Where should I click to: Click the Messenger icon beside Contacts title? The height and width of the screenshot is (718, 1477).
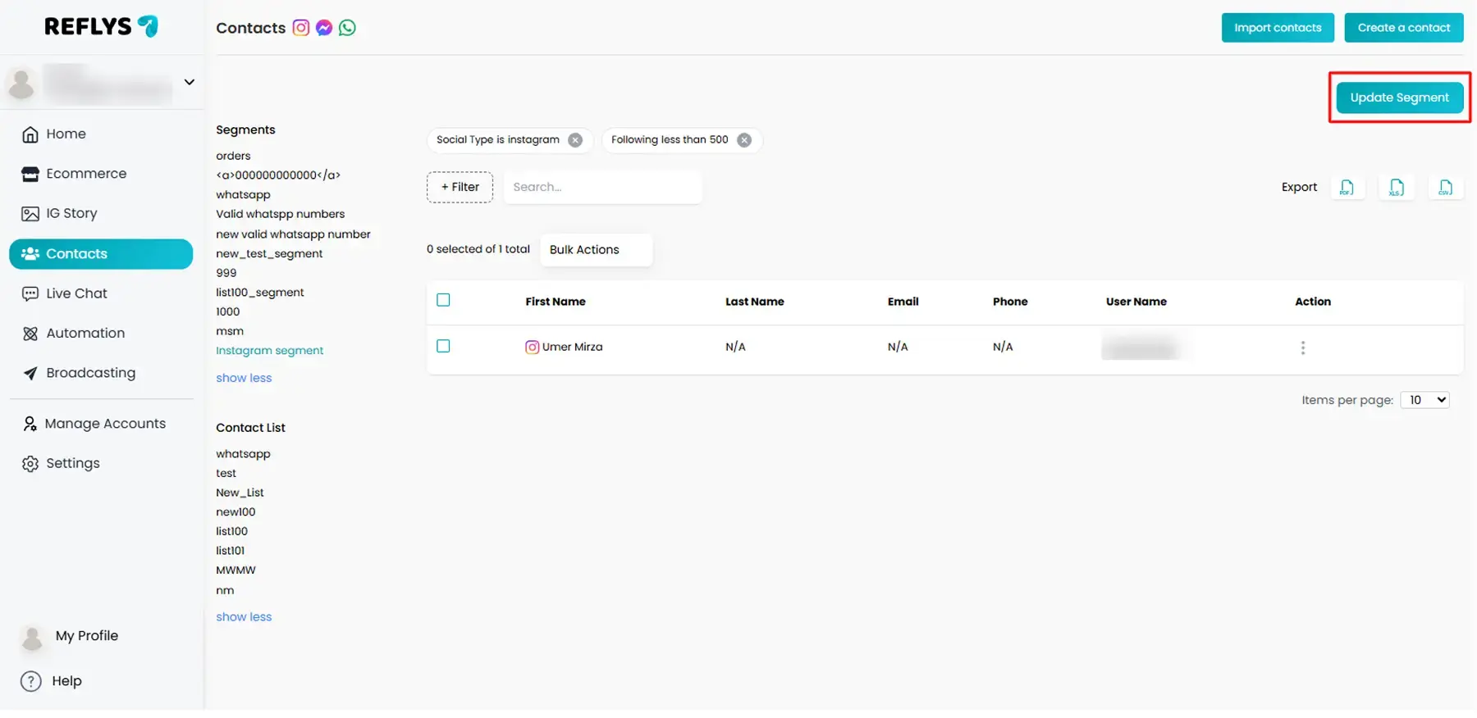pos(324,28)
